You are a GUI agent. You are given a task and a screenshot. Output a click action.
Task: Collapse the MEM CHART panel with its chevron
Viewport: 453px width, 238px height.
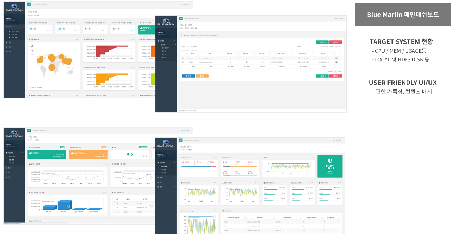(x=255, y=182)
